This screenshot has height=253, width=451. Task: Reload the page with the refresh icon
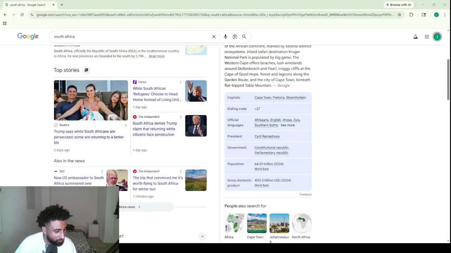(x=22, y=15)
